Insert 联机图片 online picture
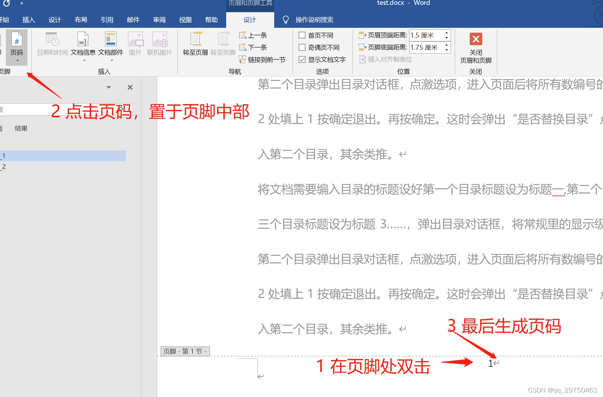603x397 pixels. (160, 44)
